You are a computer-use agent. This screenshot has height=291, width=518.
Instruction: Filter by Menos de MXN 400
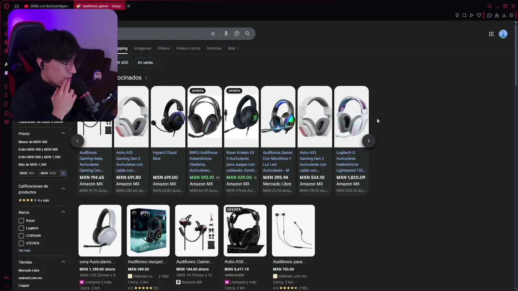(x=33, y=142)
